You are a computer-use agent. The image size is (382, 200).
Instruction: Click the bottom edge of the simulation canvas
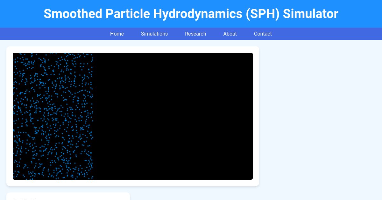[133, 179]
